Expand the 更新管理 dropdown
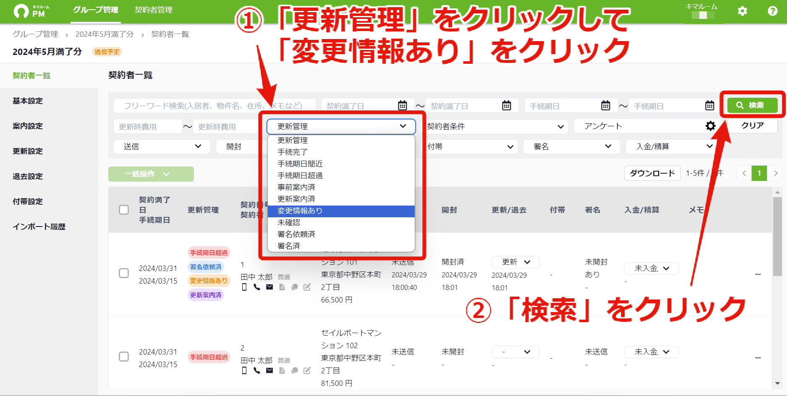Screen dimensions: 787x396 click(341, 126)
